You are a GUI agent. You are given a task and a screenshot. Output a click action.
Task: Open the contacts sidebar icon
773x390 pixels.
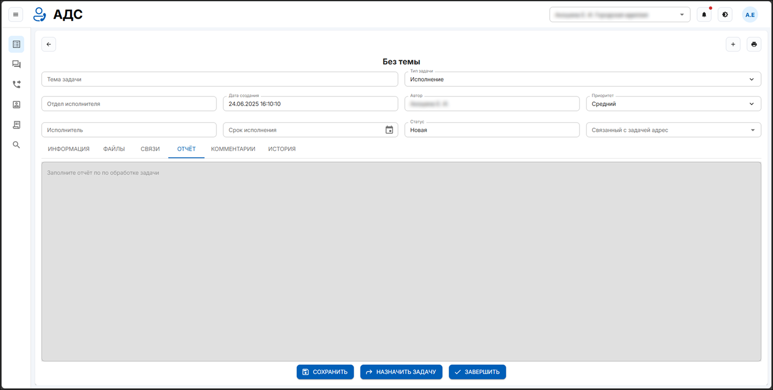coord(17,105)
